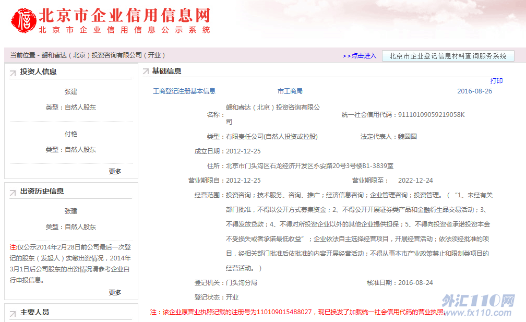Click 北京市企业登记信息材料查询服务系统 button
The image size is (526, 322).
[x=448, y=56]
